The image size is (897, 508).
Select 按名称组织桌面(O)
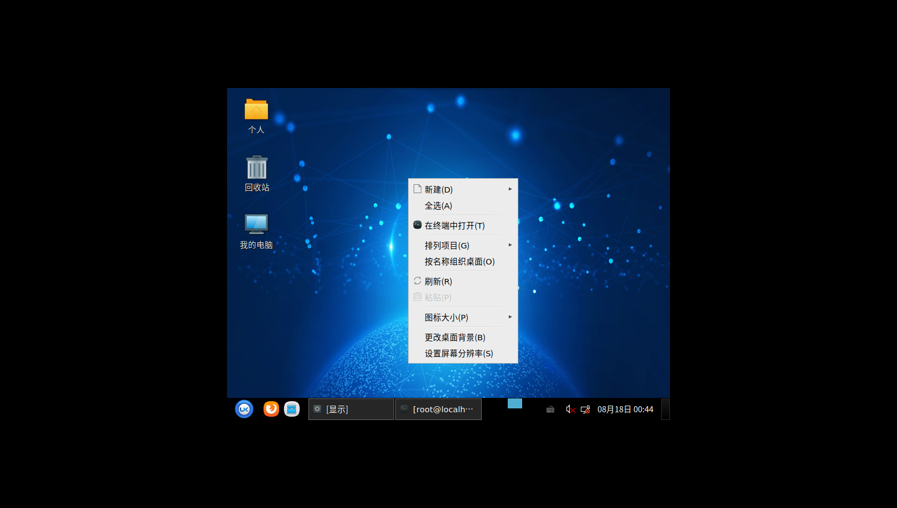(x=463, y=261)
